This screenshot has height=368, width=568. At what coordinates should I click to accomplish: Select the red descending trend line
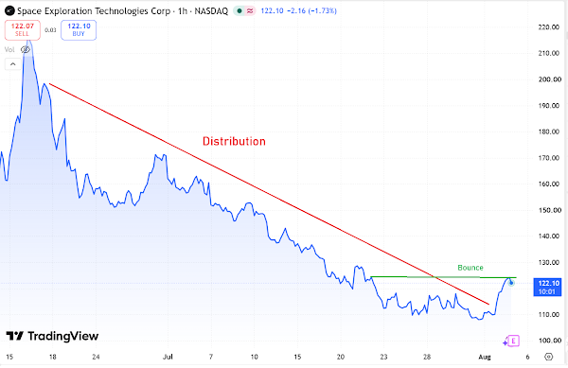point(269,194)
